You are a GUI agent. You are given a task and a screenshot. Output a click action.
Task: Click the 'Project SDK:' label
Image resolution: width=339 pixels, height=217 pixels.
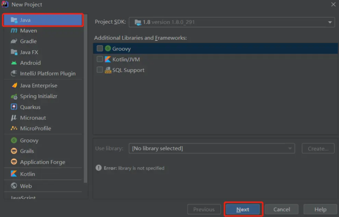(110, 22)
